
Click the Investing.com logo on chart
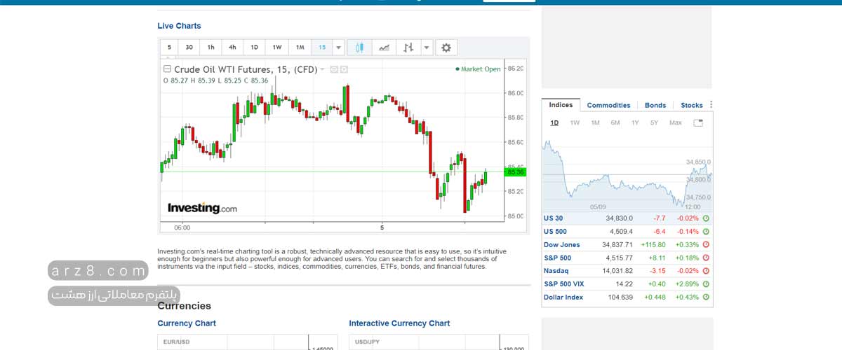tap(202, 208)
